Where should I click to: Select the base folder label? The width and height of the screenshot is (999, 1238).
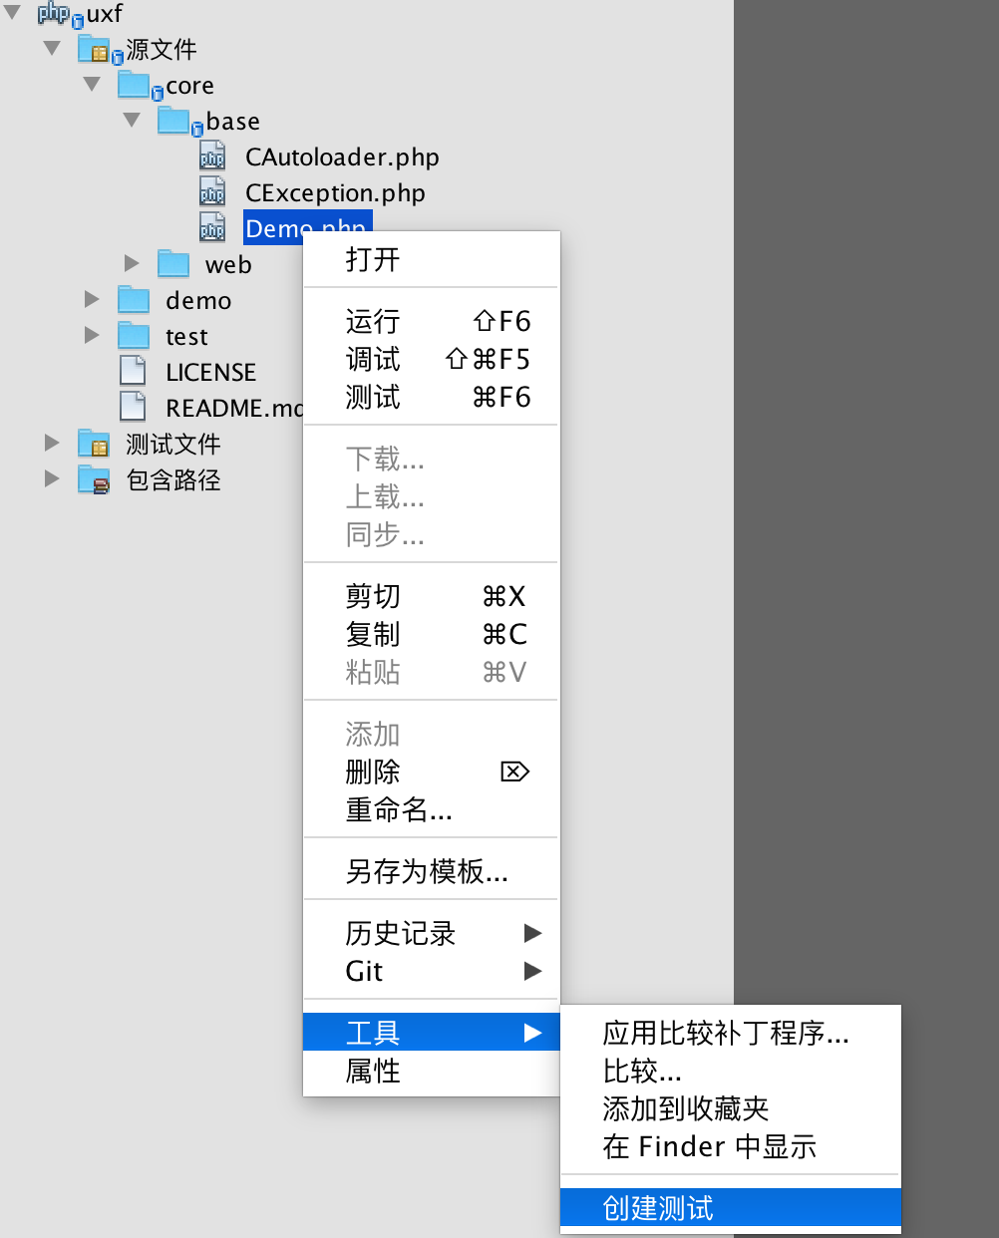coord(233,122)
